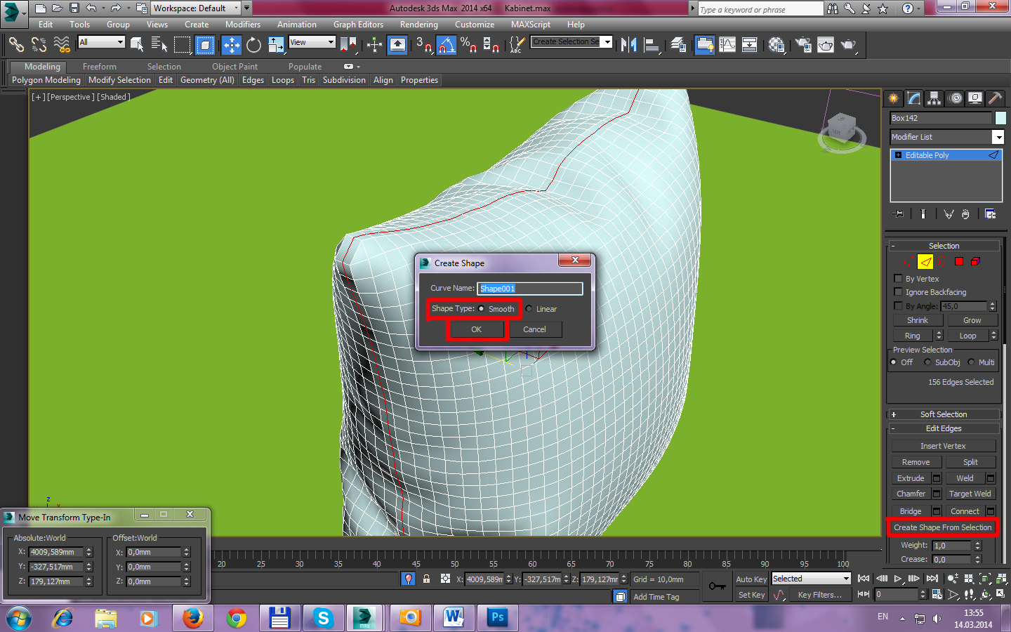Click the Unlink Selection icon
The width and height of the screenshot is (1011, 632).
click(x=39, y=45)
